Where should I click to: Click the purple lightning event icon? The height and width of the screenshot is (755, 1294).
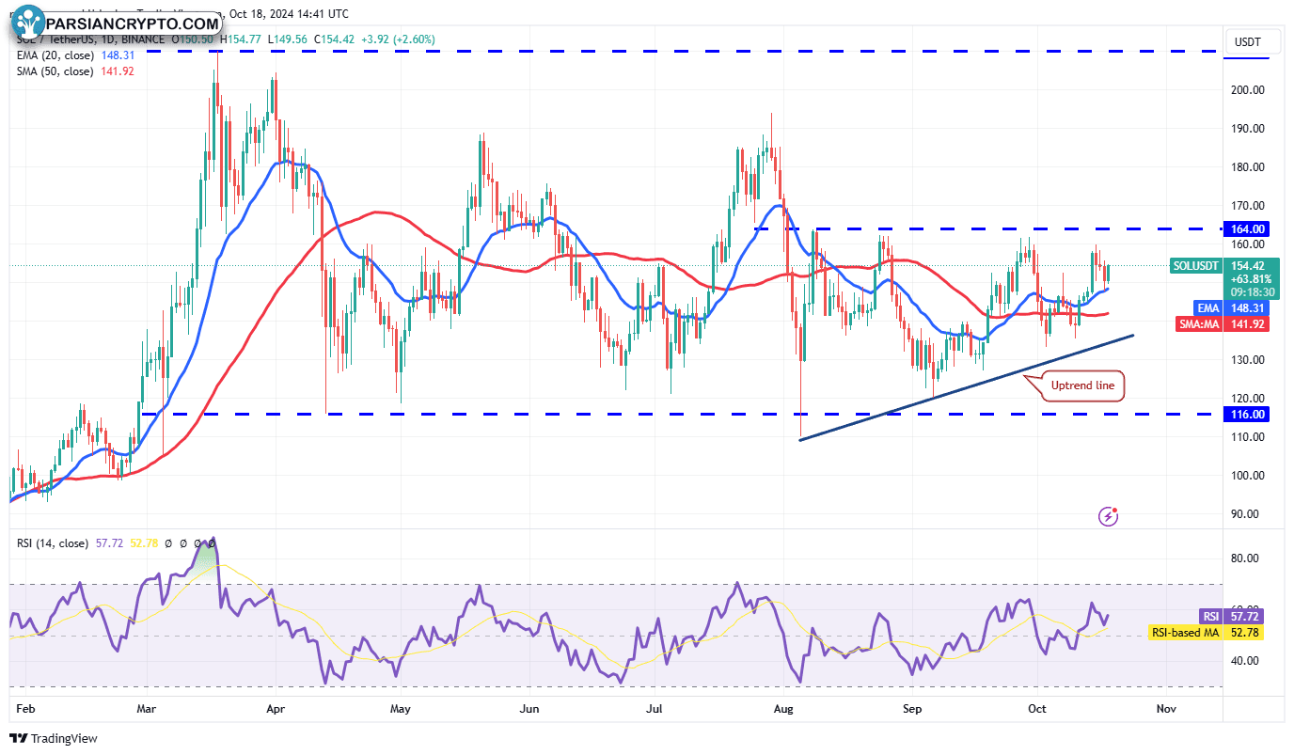tap(1109, 515)
